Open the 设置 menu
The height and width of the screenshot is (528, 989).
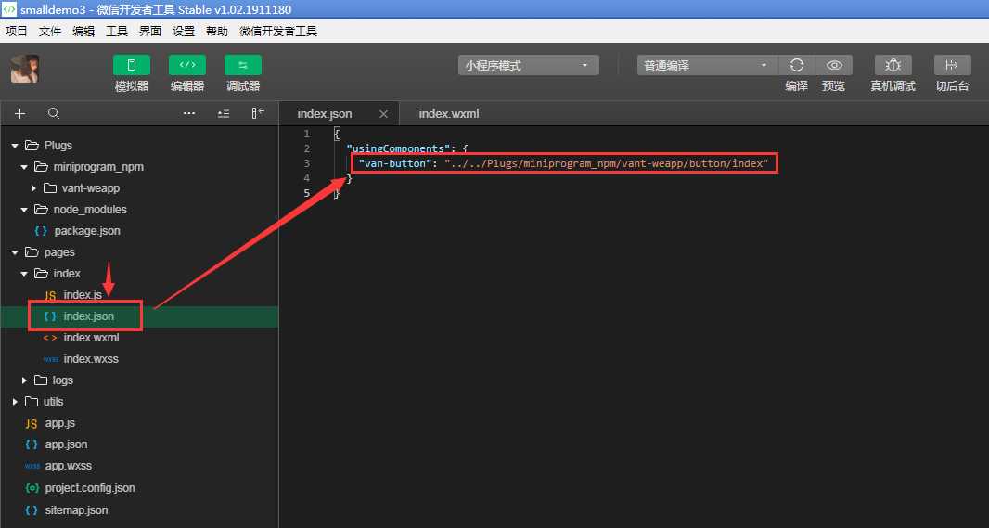(x=184, y=31)
